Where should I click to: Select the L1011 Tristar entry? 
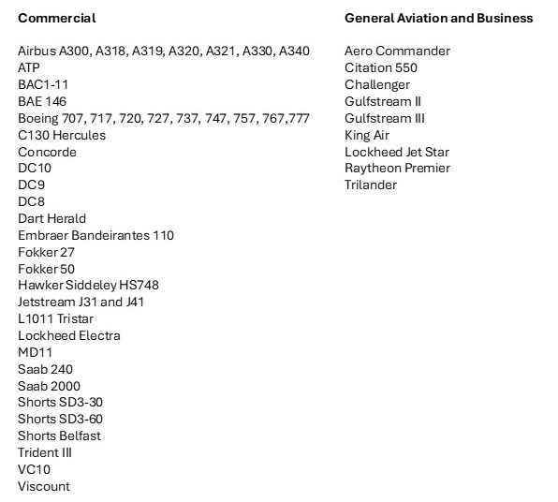56,318
